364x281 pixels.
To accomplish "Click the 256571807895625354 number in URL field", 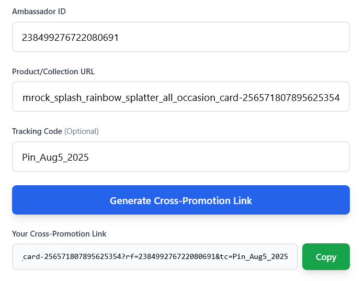I will pyautogui.click(x=291, y=98).
